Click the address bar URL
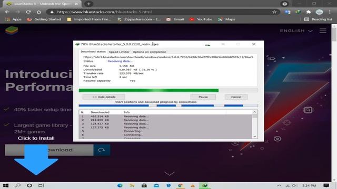The image size is (337, 189). click(104, 12)
